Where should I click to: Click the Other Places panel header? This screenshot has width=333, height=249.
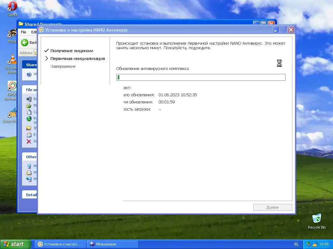[x=30, y=157]
